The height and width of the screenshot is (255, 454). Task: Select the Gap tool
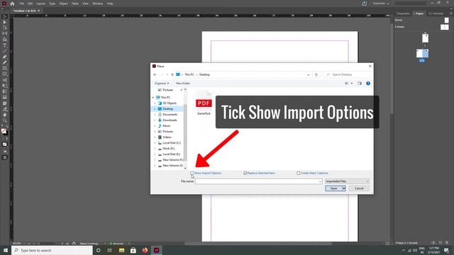coord(5,33)
